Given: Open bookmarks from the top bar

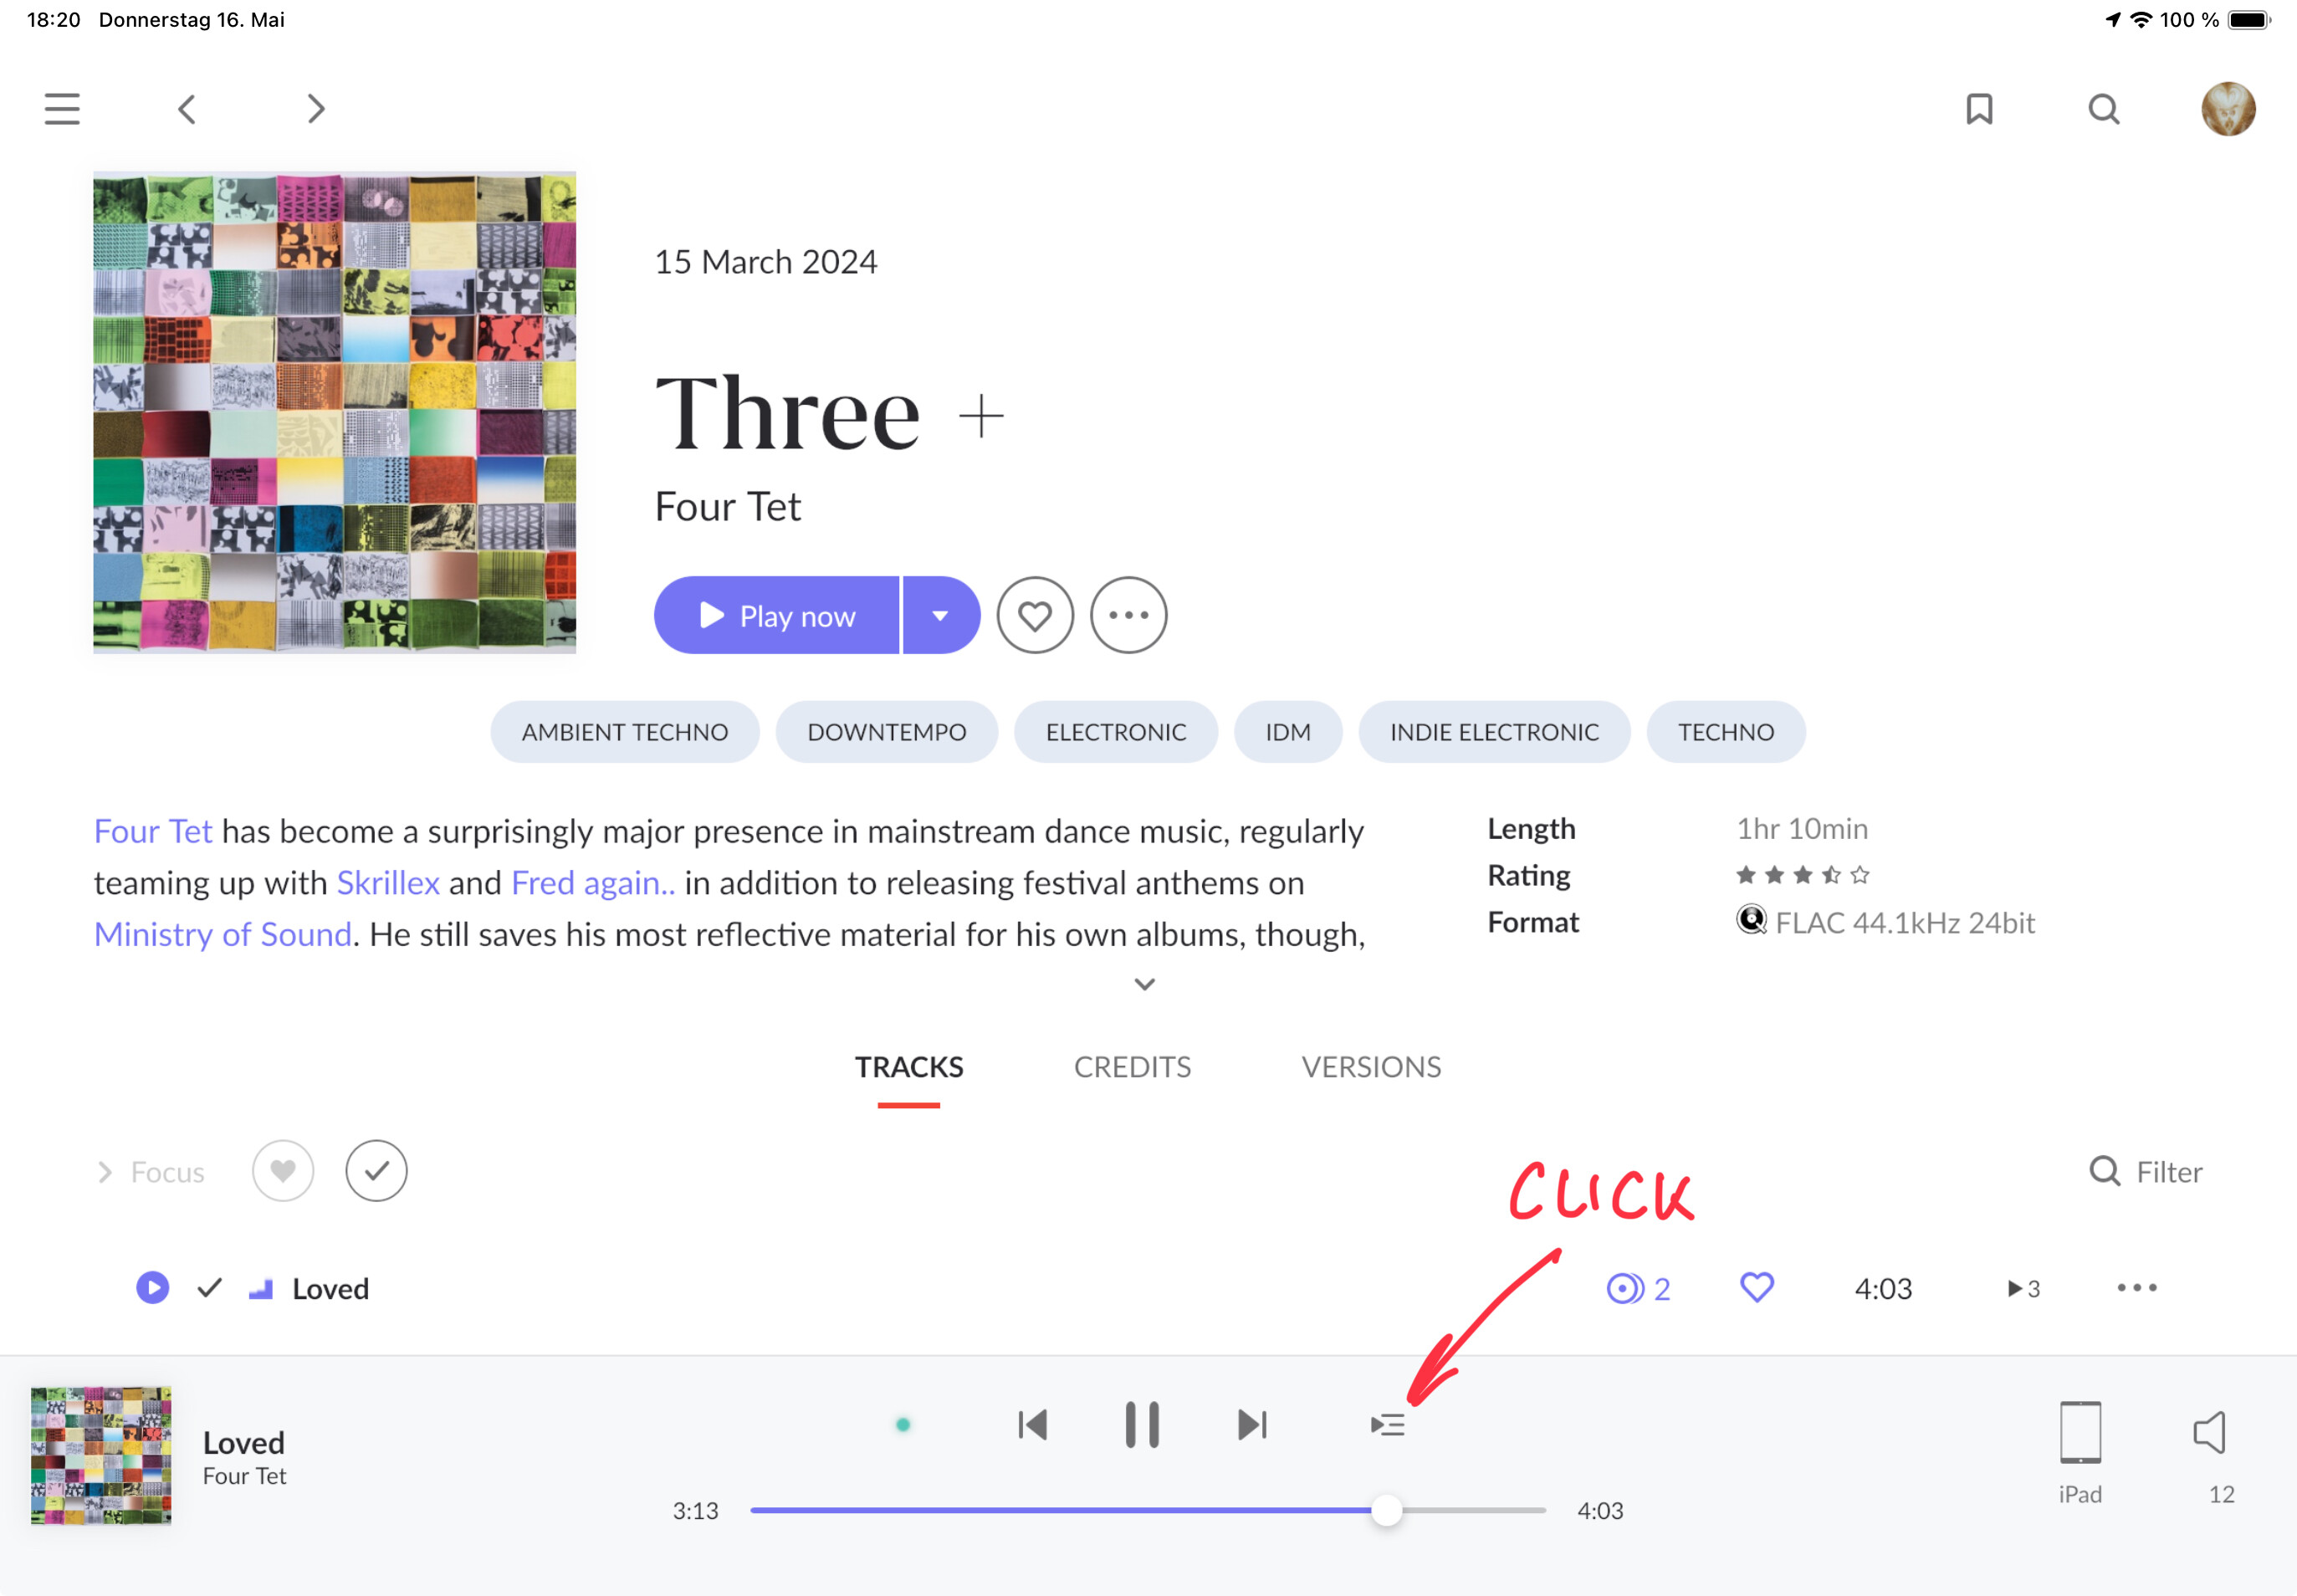Looking at the screenshot, I should [1979, 108].
